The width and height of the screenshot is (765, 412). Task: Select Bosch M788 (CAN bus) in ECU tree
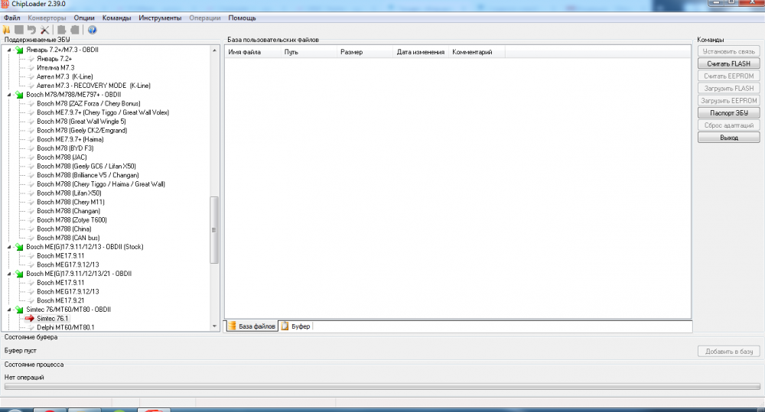pyautogui.click(x=67, y=238)
